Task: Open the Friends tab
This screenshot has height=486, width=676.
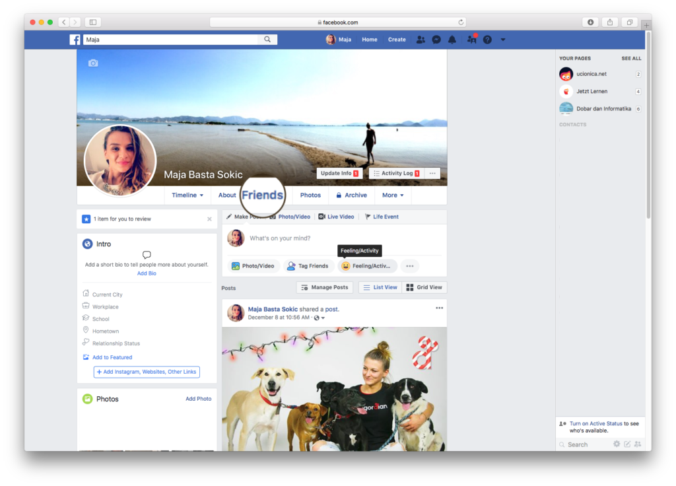Action: click(262, 195)
